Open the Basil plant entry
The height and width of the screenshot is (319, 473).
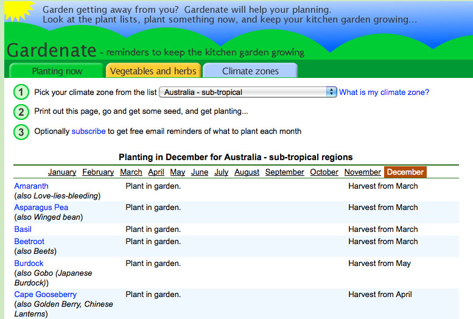pyautogui.click(x=23, y=230)
